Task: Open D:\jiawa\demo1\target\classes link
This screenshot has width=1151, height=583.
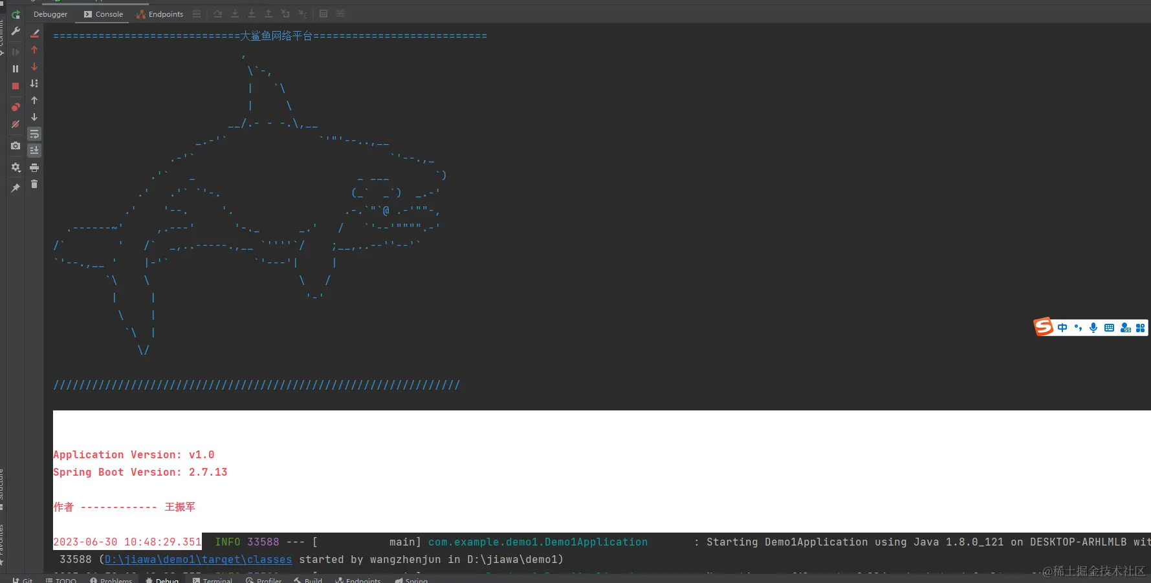Action: pyautogui.click(x=198, y=559)
